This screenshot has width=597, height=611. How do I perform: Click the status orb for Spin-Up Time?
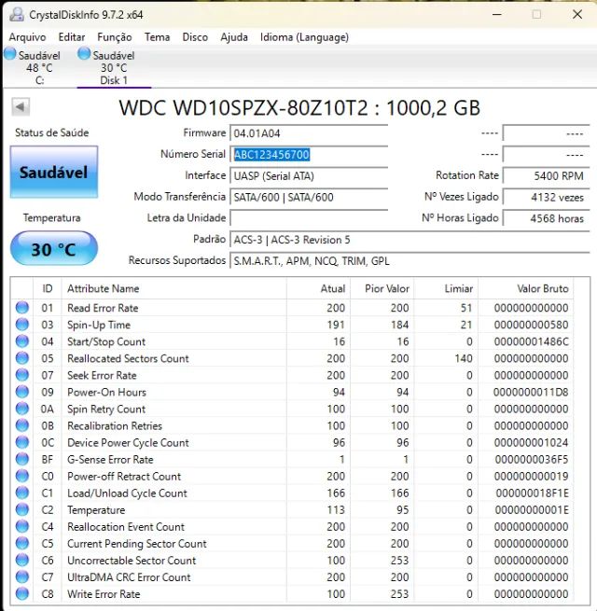pos(22,325)
